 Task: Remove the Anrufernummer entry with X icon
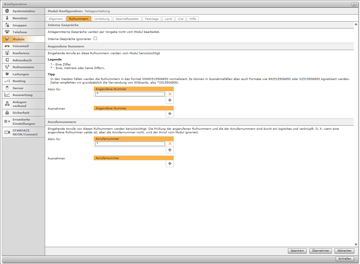tap(170, 144)
